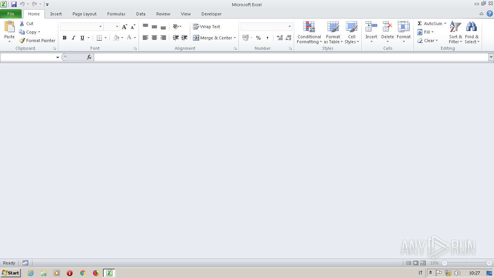
Task: Toggle Italic formatting
Action: point(73,38)
